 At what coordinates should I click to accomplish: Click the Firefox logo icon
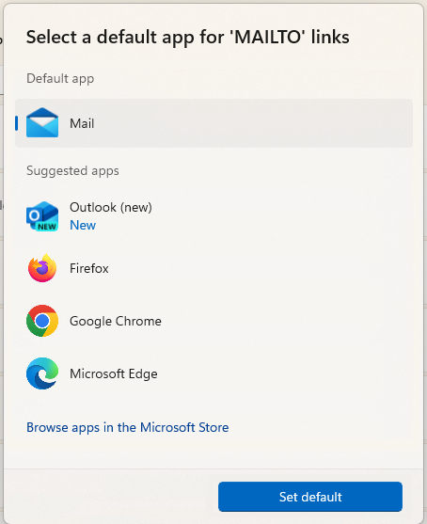click(x=42, y=268)
